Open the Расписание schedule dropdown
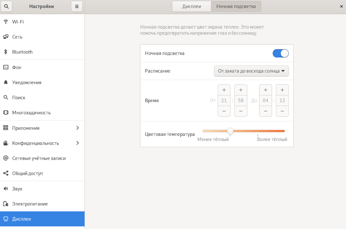Image resolution: width=346 pixels, height=229 pixels. point(251,71)
